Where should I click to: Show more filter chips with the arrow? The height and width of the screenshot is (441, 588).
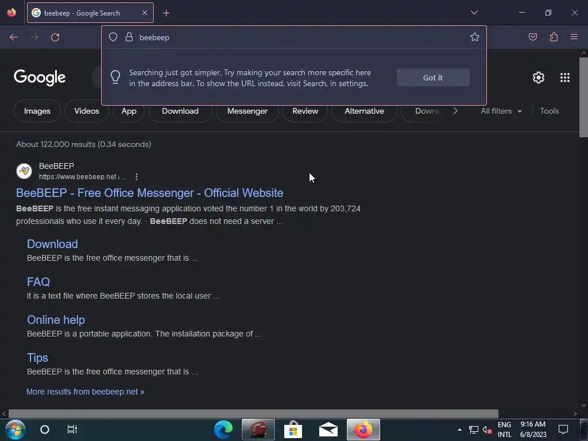coord(455,111)
